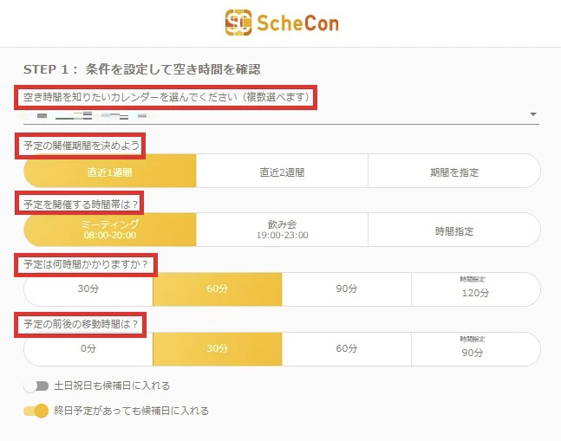Set travel time to 0分
This screenshot has width=561, height=441.
coord(88,348)
